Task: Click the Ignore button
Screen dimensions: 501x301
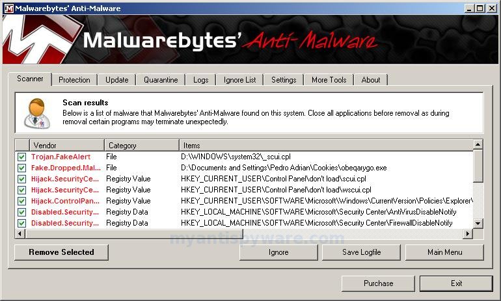Action: (278, 252)
